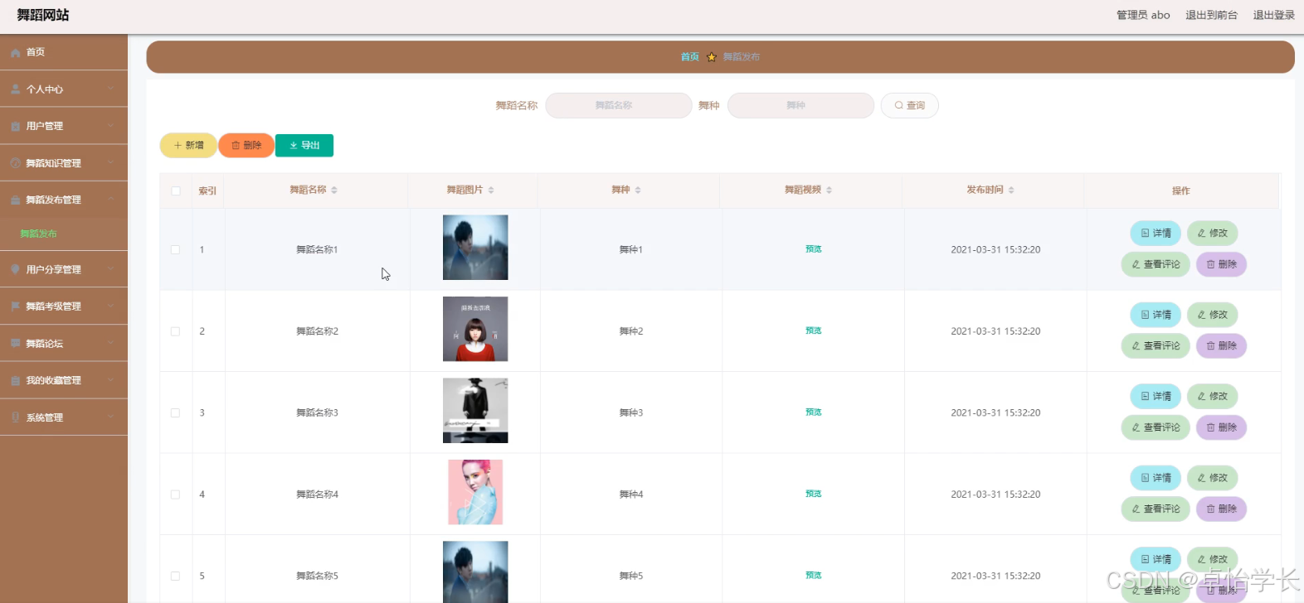
Task: Click the home icon beside 首页 in sidebar
Action: (16, 52)
